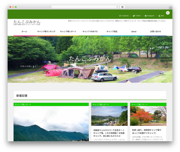The image size is (180, 152).
Task: Open the large mountain landscape article thumbnail
Action: point(51,124)
